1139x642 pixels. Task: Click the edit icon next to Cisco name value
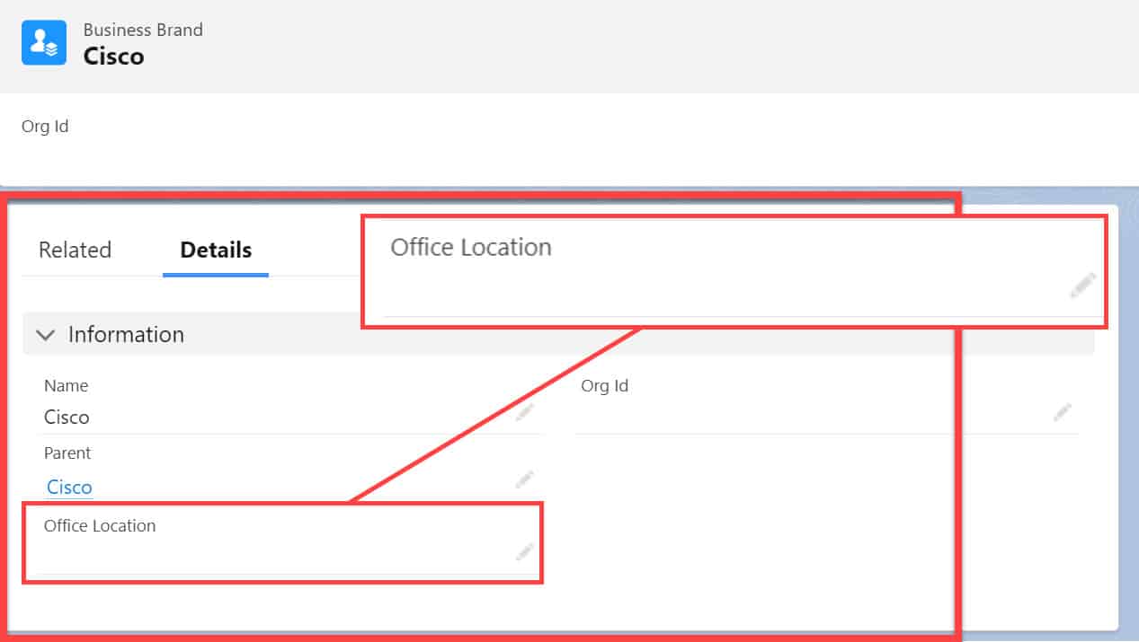click(x=524, y=411)
